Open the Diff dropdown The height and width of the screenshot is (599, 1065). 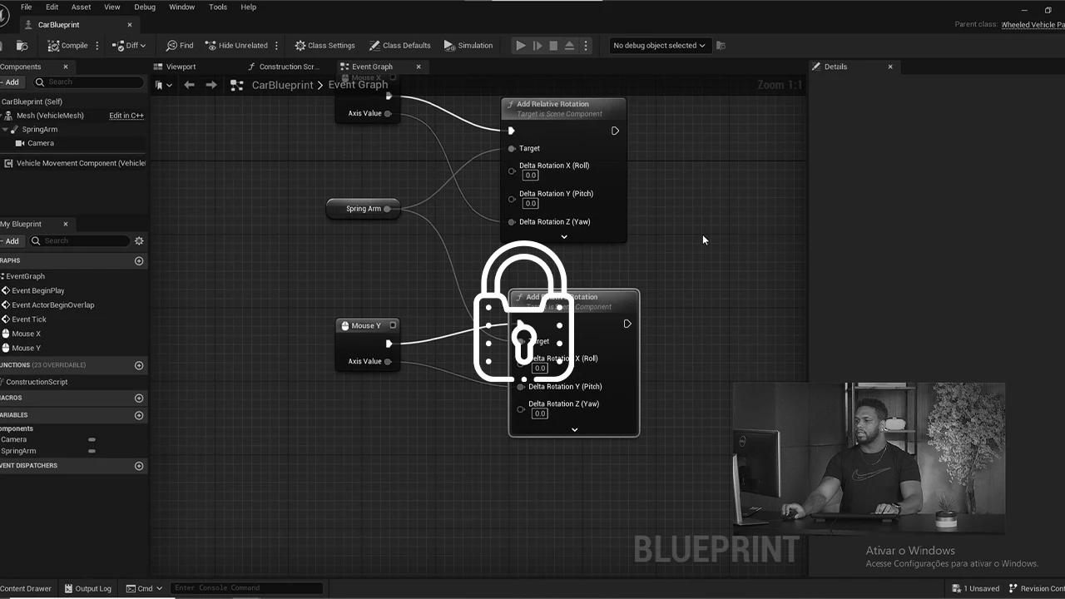[x=129, y=46]
